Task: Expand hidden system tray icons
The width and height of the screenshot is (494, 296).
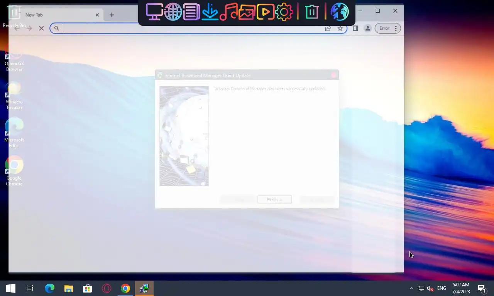Action: click(411, 288)
